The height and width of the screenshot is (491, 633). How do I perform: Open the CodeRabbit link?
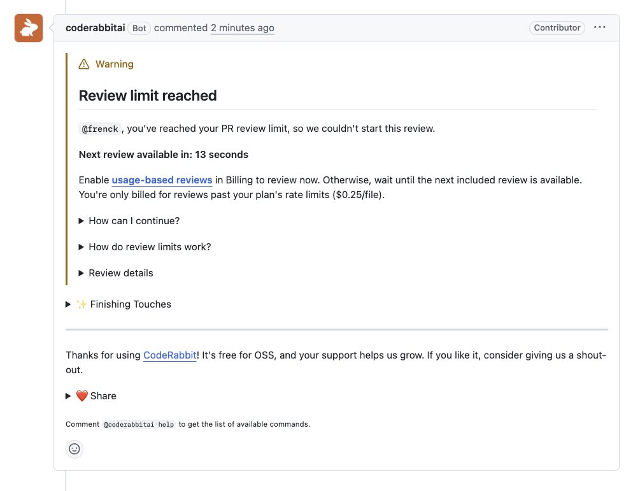point(170,355)
